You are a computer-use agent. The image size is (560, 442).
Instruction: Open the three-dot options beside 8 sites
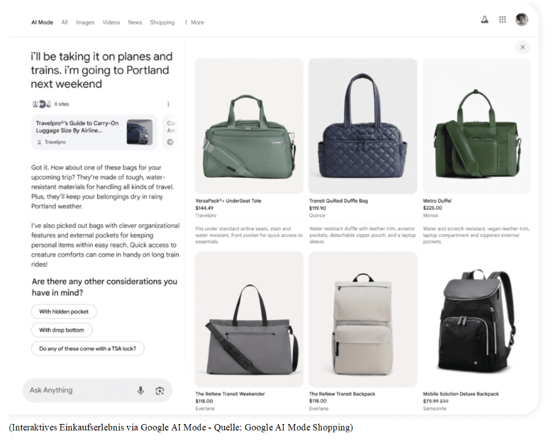tap(168, 104)
